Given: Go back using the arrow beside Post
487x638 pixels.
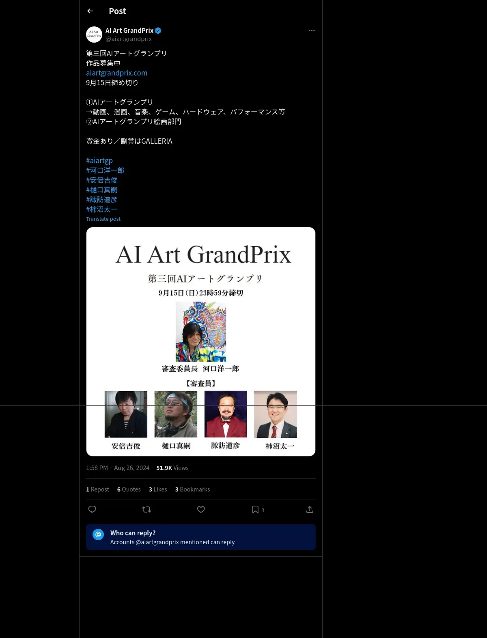Looking at the screenshot, I should 90,11.
